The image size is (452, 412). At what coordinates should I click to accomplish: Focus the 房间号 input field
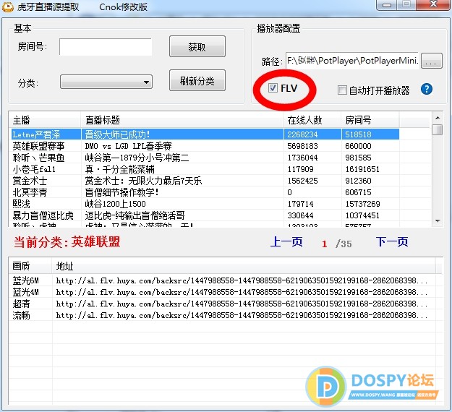tap(106, 47)
